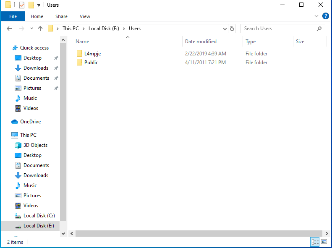Switch to the Share ribbon tab
Image resolution: width=332 pixels, height=248 pixels.
coord(61,16)
